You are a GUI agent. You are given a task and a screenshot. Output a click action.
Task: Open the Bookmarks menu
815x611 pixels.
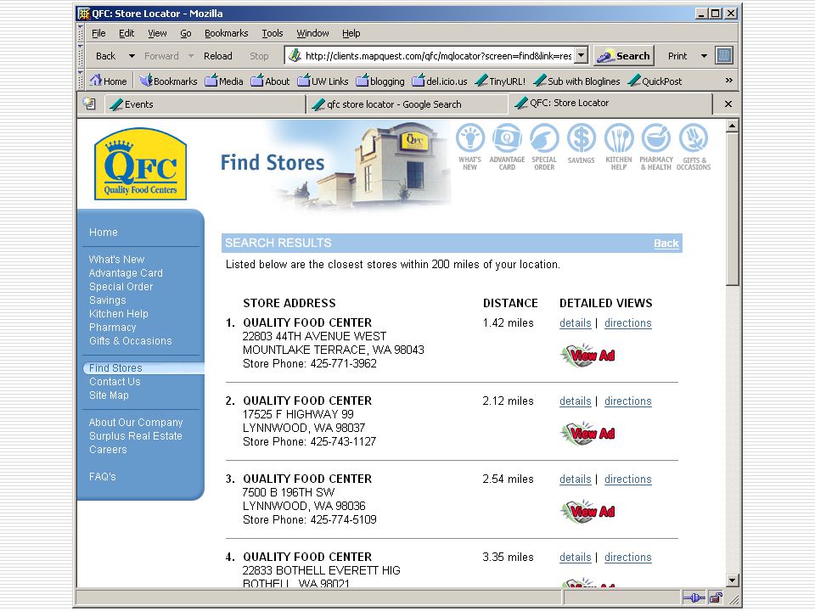click(x=226, y=33)
